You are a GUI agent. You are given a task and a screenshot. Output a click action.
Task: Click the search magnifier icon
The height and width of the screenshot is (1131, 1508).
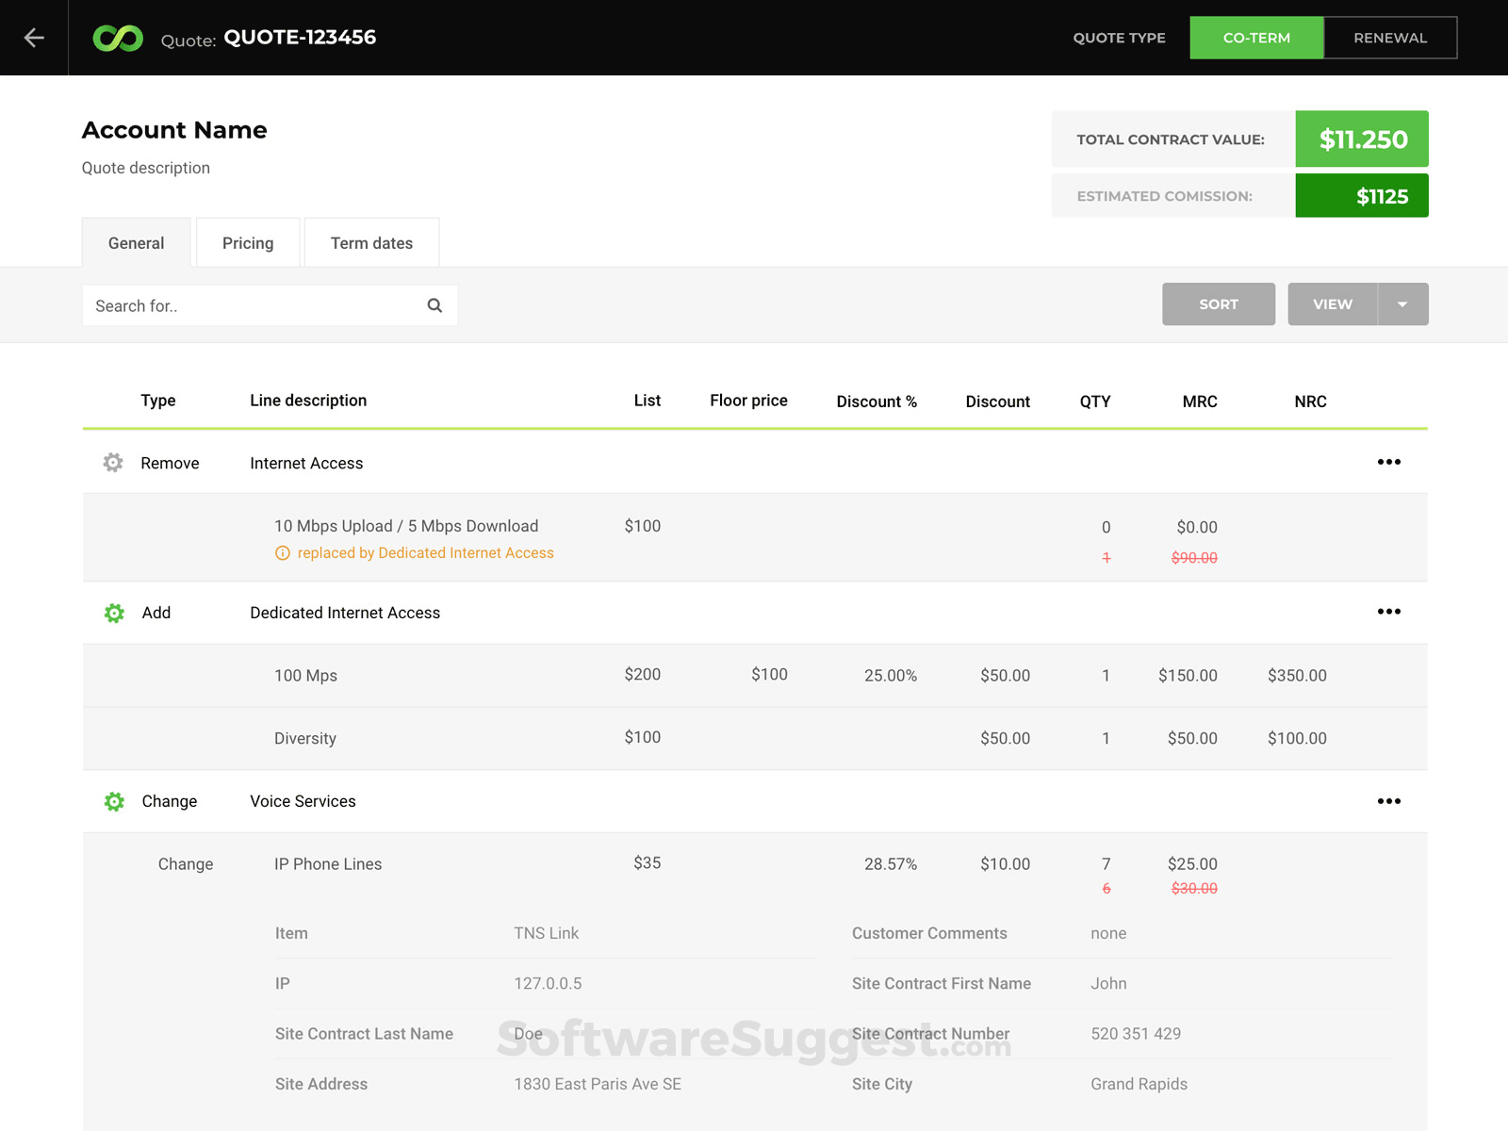(434, 304)
